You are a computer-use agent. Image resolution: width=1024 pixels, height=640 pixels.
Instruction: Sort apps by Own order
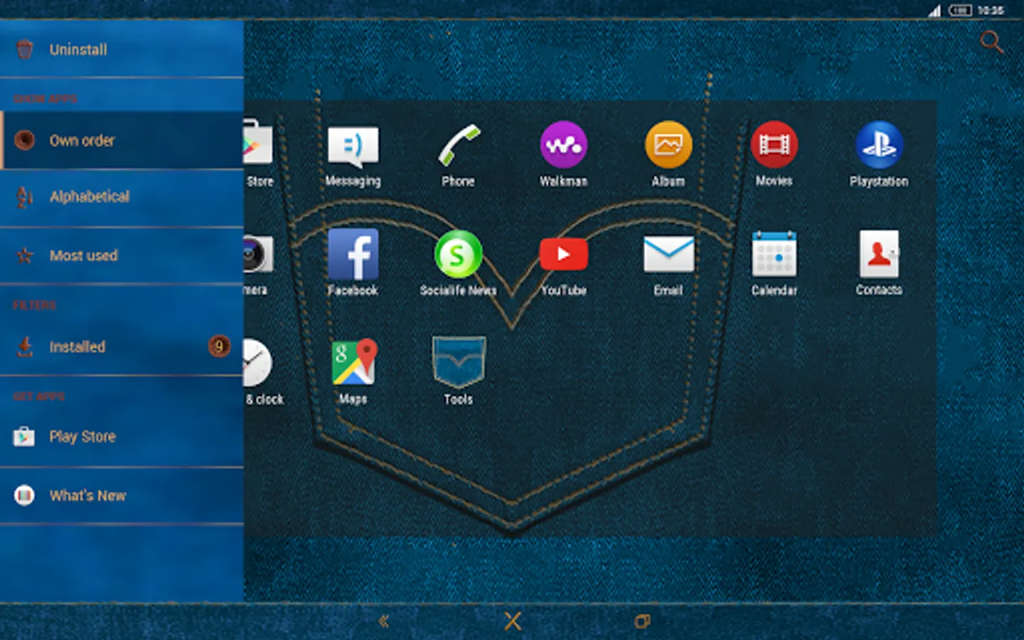(x=122, y=140)
